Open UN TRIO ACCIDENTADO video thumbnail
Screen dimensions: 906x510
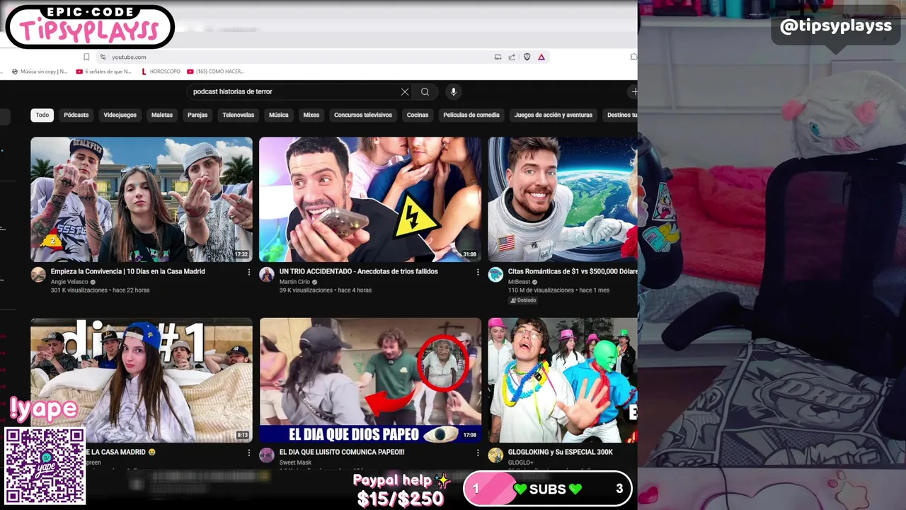(x=370, y=200)
